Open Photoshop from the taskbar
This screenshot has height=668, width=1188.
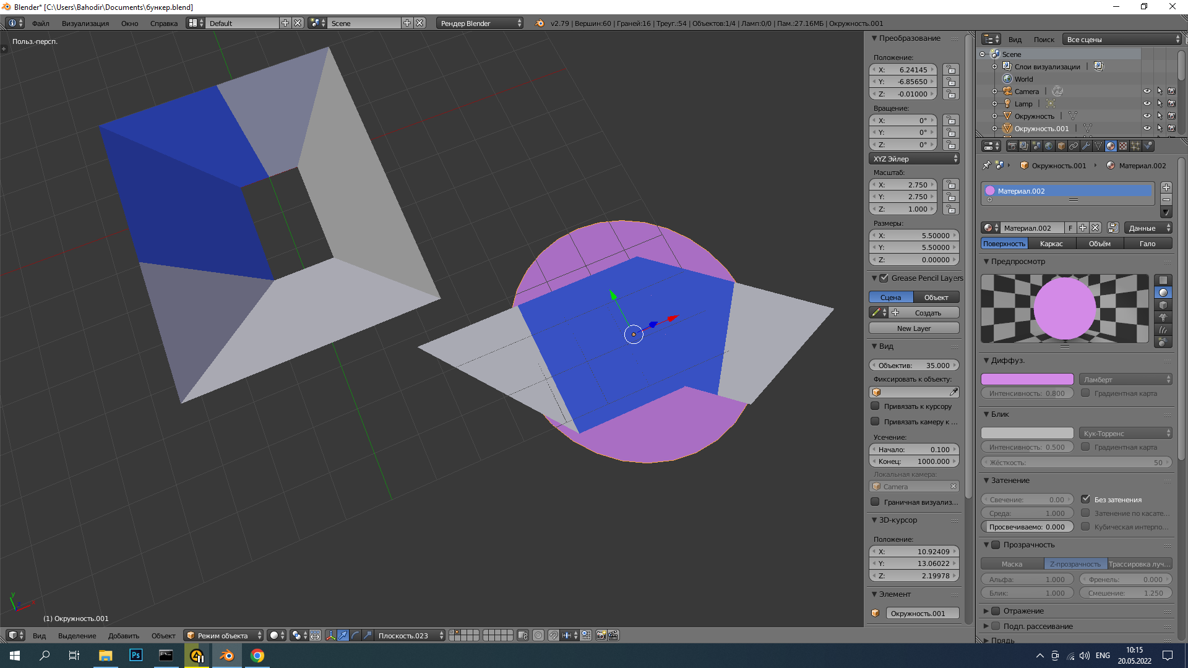136,655
